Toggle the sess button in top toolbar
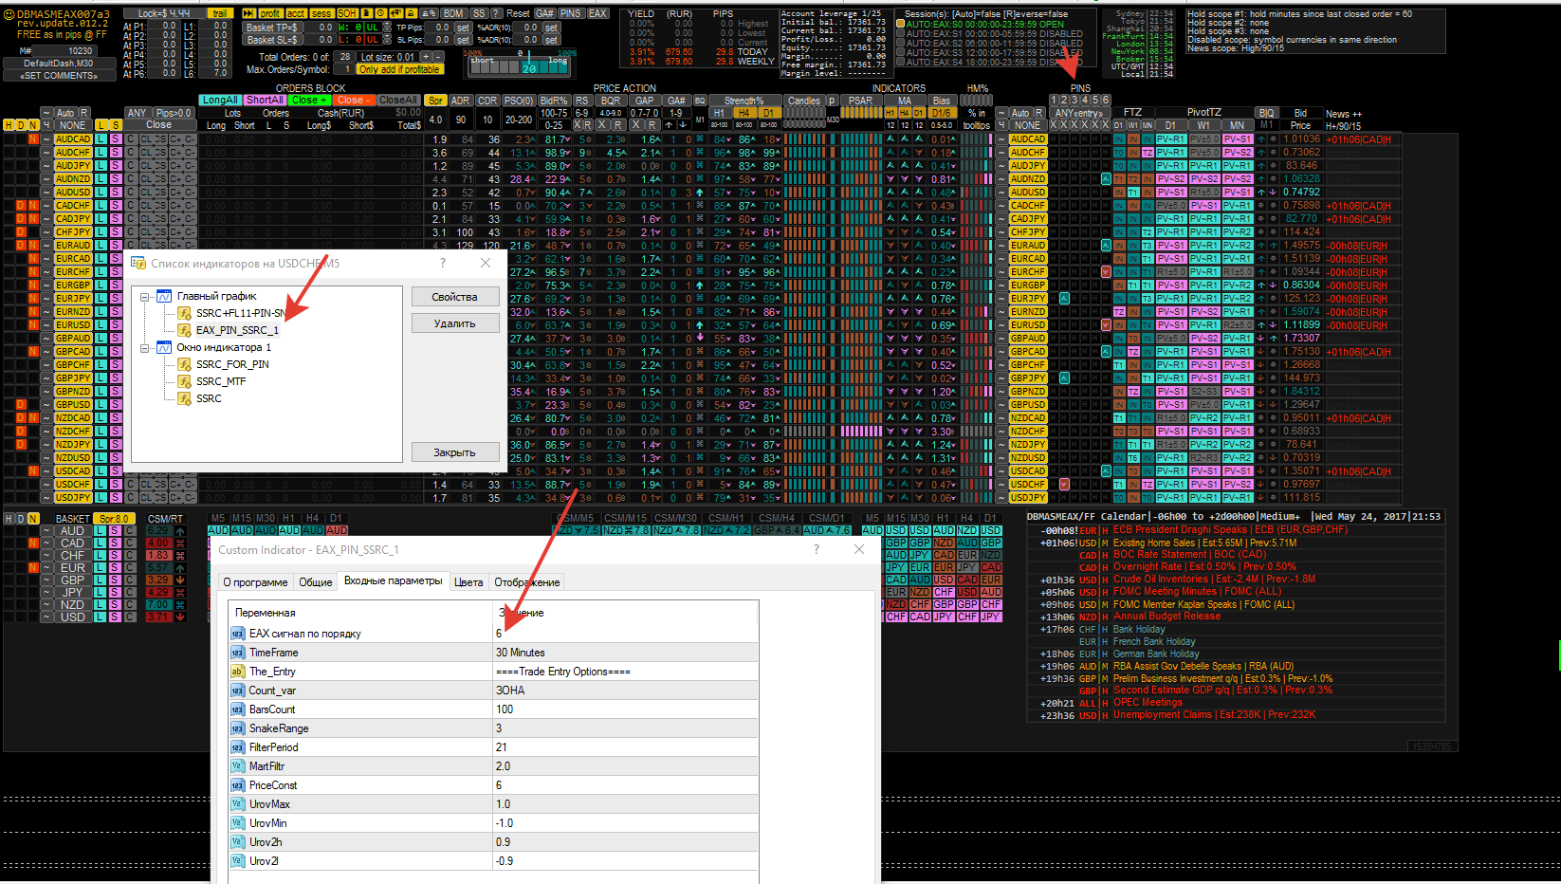This screenshot has height=884, width=1561. (x=321, y=13)
